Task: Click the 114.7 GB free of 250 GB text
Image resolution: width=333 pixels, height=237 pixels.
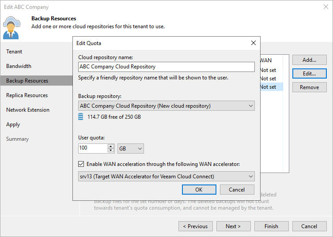Action: [114, 117]
